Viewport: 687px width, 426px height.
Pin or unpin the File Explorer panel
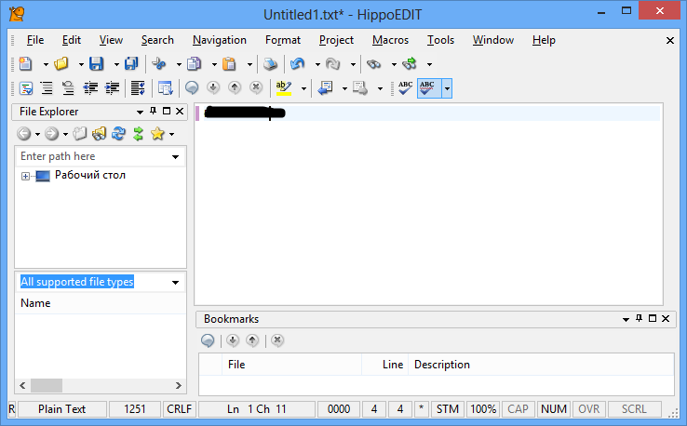click(153, 112)
